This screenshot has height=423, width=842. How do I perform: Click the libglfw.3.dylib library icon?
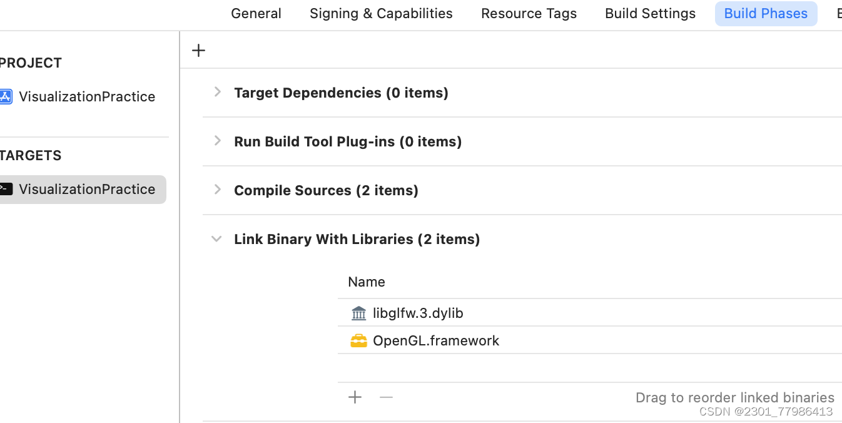[358, 313]
